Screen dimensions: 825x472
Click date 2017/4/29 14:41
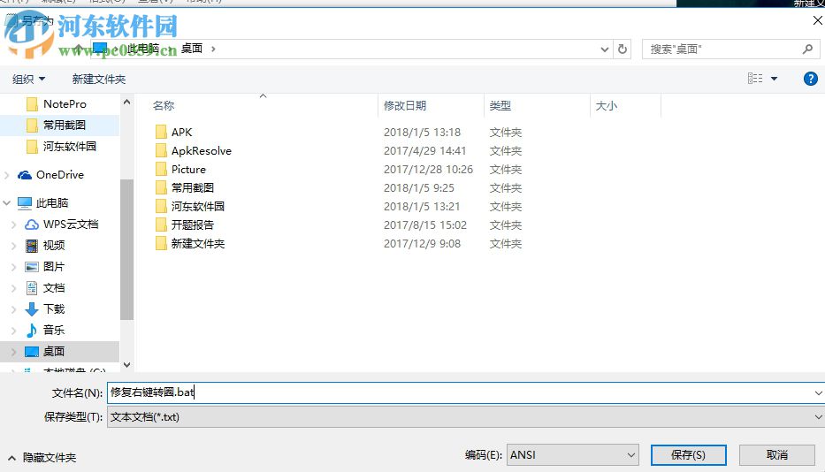pos(424,151)
